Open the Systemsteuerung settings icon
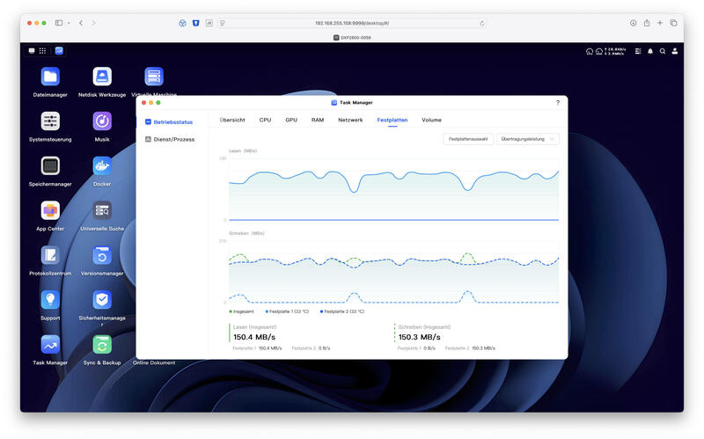The width and height of the screenshot is (704, 439). [50, 121]
